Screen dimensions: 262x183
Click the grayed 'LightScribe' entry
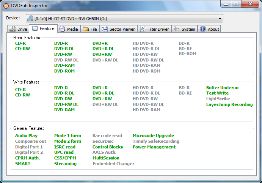(218, 99)
